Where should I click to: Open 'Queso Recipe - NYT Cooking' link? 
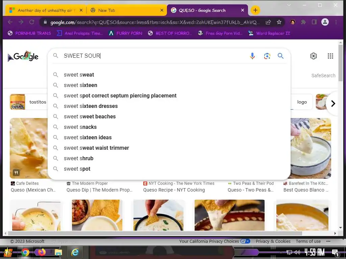click(x=174, y=190)
